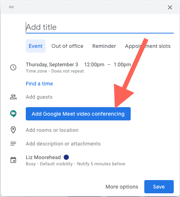
Task: Open the Appointment slots tab
Action: 148,46
